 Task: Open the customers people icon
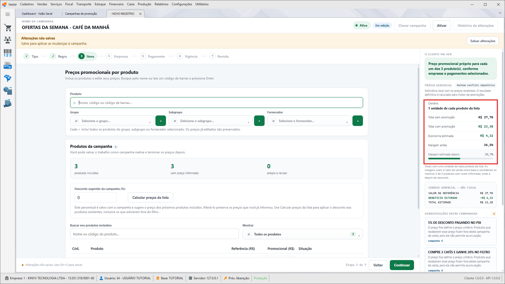point(8,40)
